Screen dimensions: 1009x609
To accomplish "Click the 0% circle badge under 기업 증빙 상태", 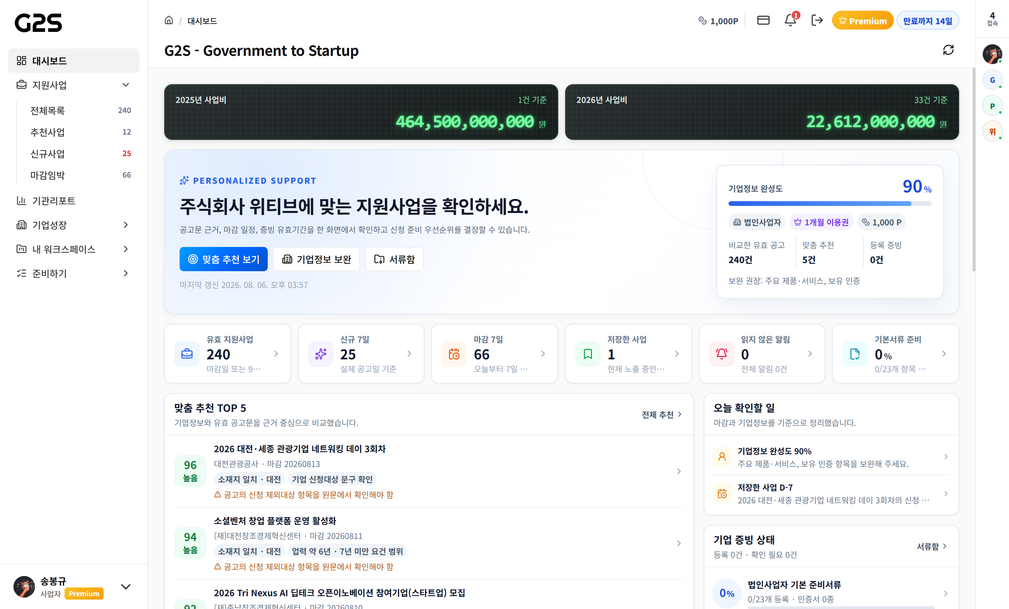I will pos(727,593).
